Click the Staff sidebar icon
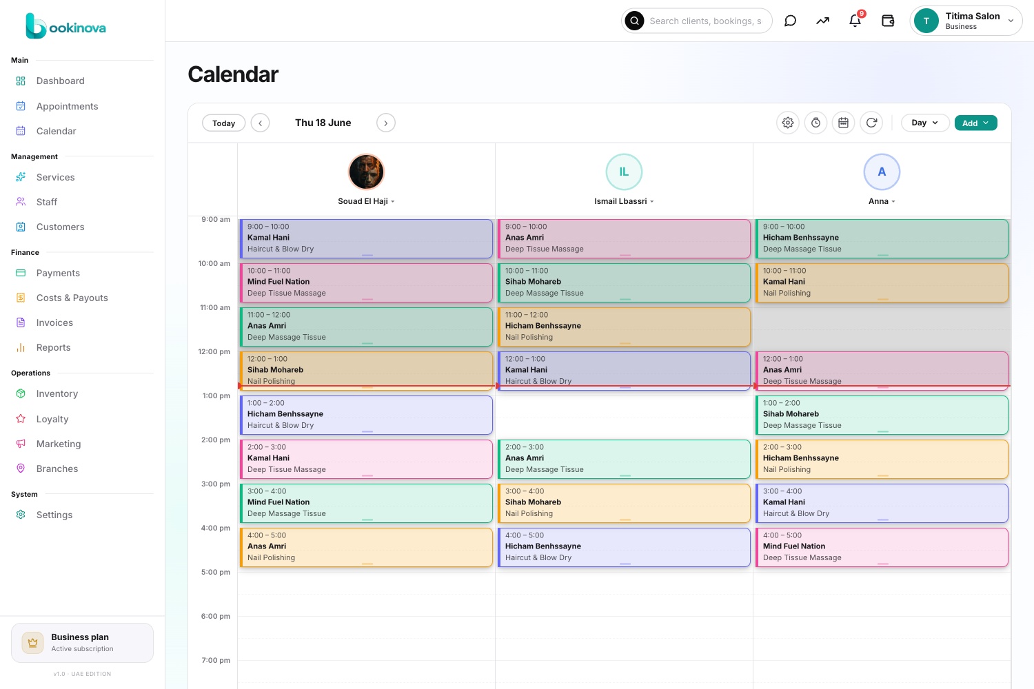Image resolution: width=1034 pixels, height=689 pixels. [21, 202]
